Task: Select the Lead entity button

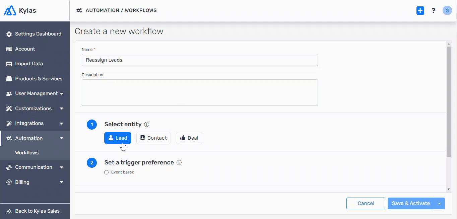Action: 118,138
